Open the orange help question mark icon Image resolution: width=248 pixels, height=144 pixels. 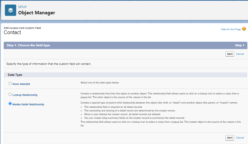244,29
